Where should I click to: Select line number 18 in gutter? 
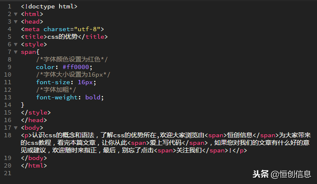pos(8,135)
